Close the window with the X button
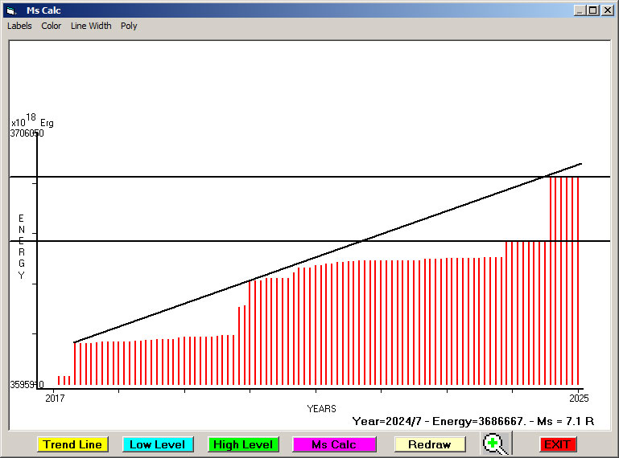 [x=607, y=10]
